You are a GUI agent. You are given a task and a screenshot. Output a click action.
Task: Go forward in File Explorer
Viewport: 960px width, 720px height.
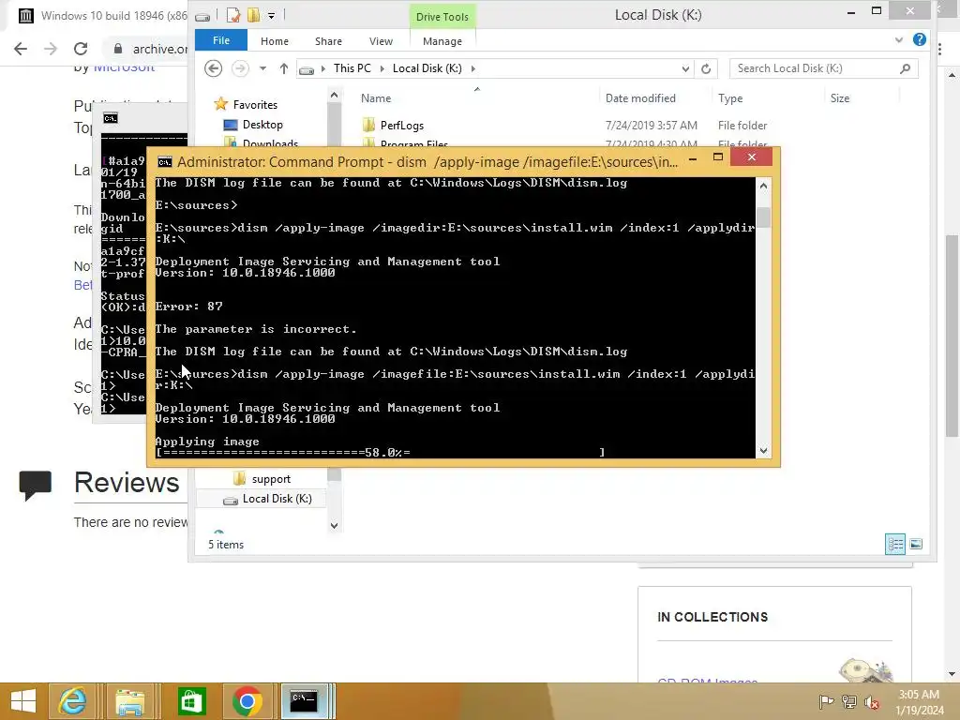pyautogui.click(x=240, y=67)
